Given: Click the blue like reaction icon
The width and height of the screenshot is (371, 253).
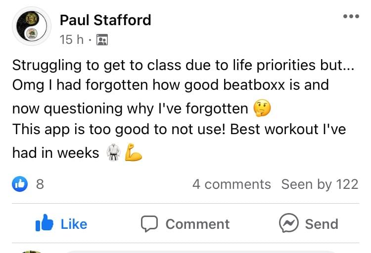Looking at the screenshot, I should (20, 184).
